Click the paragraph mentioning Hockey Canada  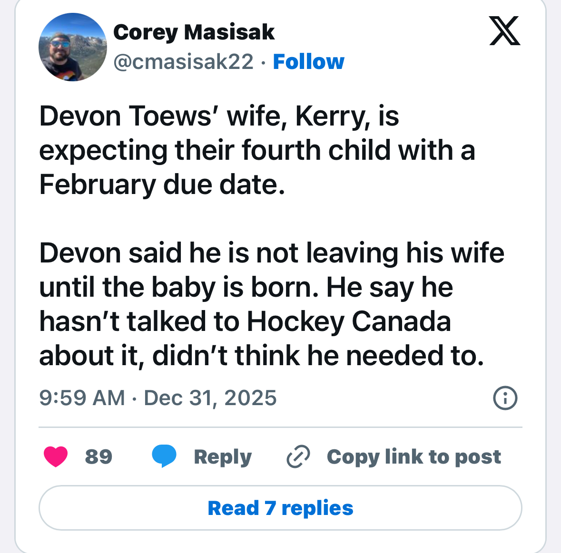(272, 304)
